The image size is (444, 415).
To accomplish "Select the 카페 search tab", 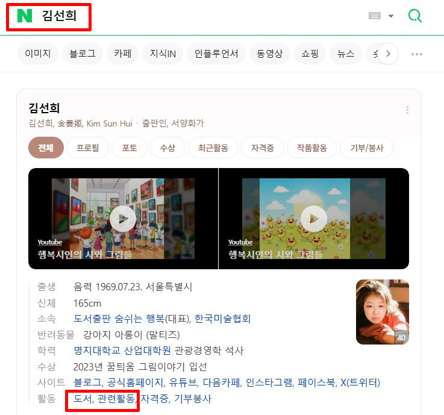I will [122, 54].
